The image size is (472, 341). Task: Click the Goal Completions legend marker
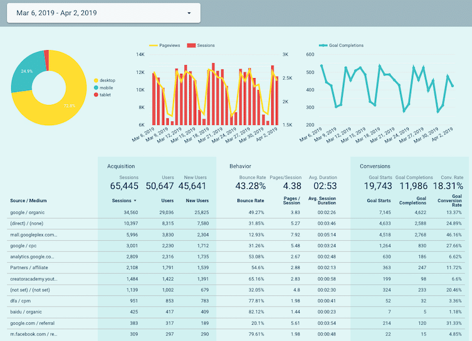click(323, 46)
